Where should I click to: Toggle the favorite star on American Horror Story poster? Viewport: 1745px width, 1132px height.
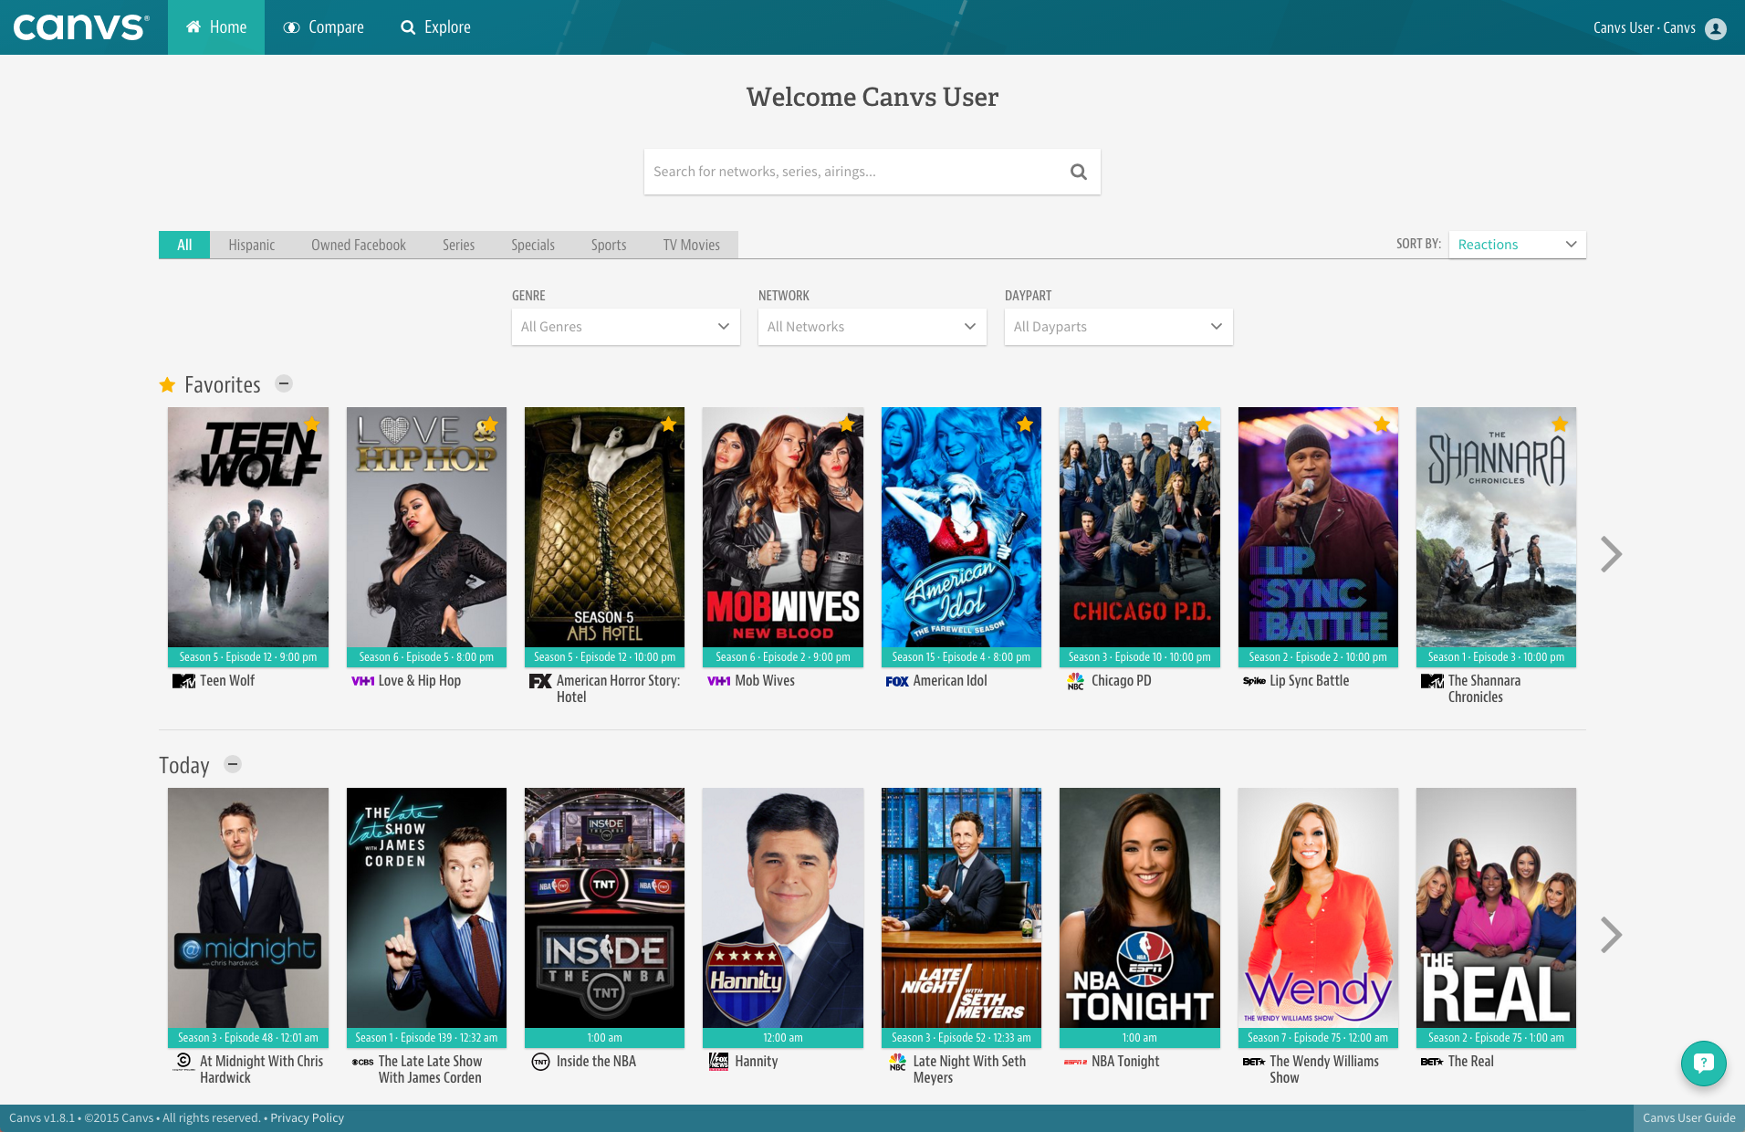(x=669, y=424)
